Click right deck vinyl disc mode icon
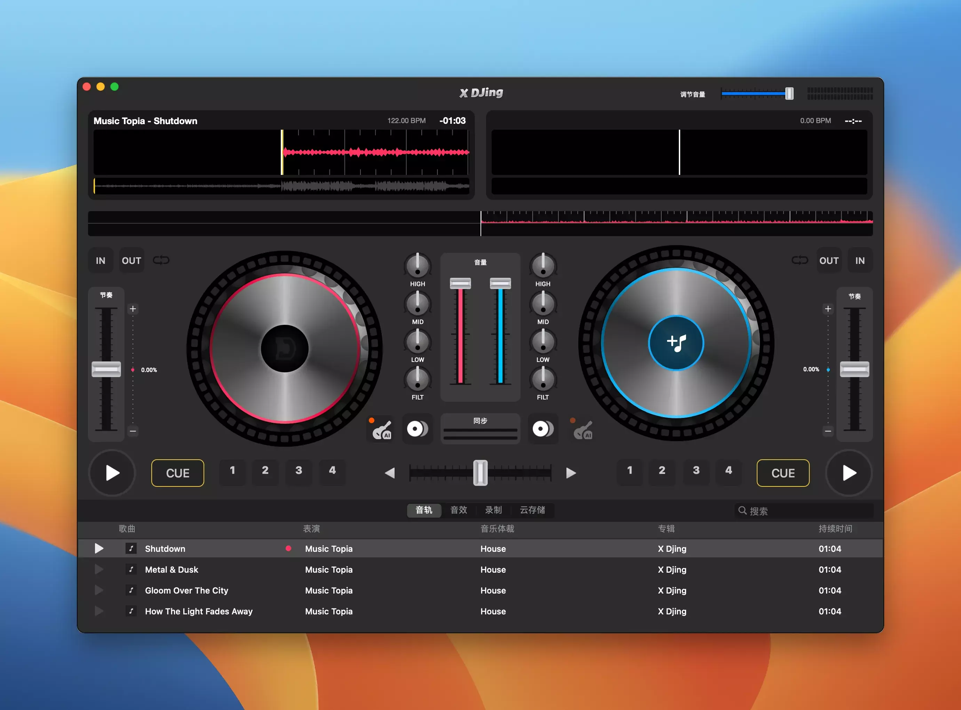The width and height of the screenshot is (961, 710). (x=543, y=429)
